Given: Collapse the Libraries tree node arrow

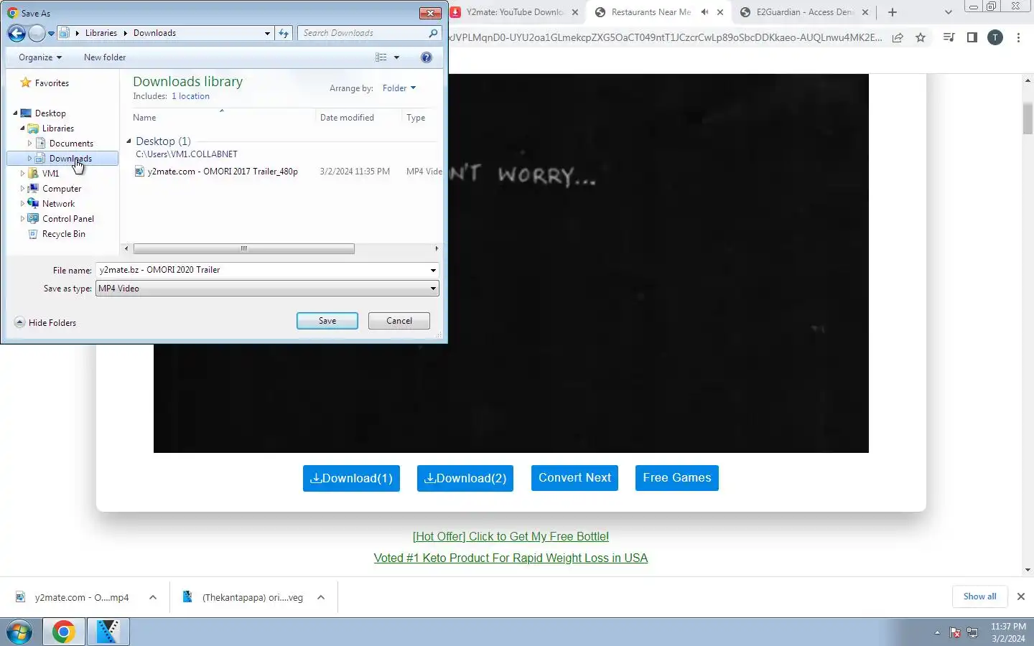Looking at the screenshot, I should click(x=22, y=128).
